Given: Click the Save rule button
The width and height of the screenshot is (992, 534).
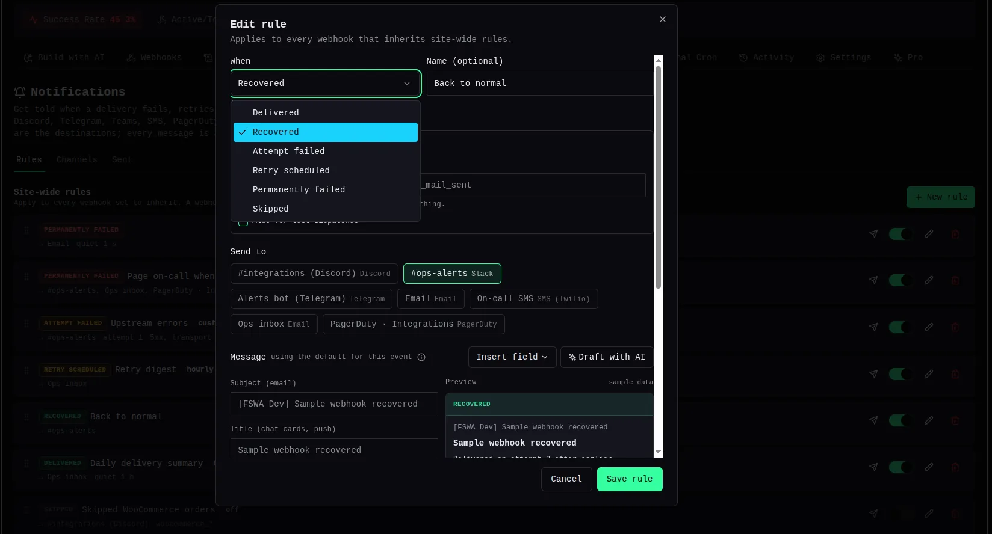Looking at the screenshot, I should [x=630, y=479].
